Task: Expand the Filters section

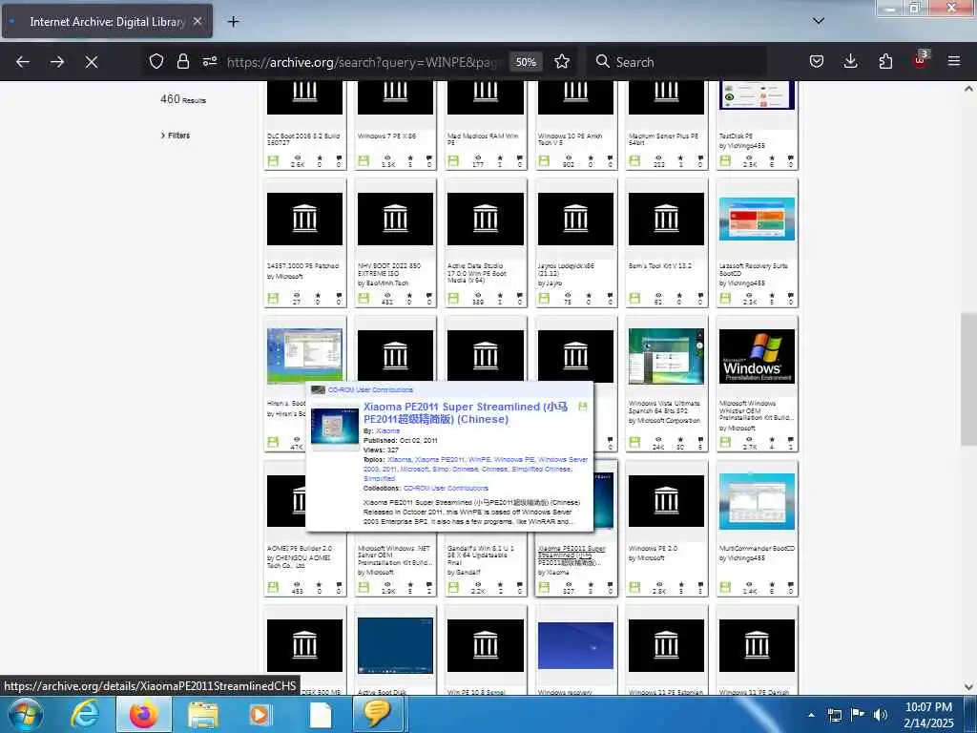Action: tap(176, 136)
